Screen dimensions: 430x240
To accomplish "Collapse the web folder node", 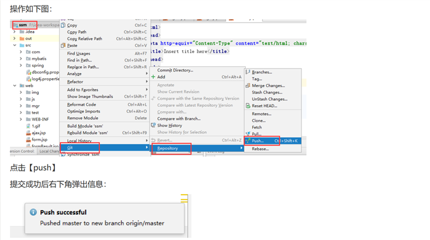I will click(14, 85).
